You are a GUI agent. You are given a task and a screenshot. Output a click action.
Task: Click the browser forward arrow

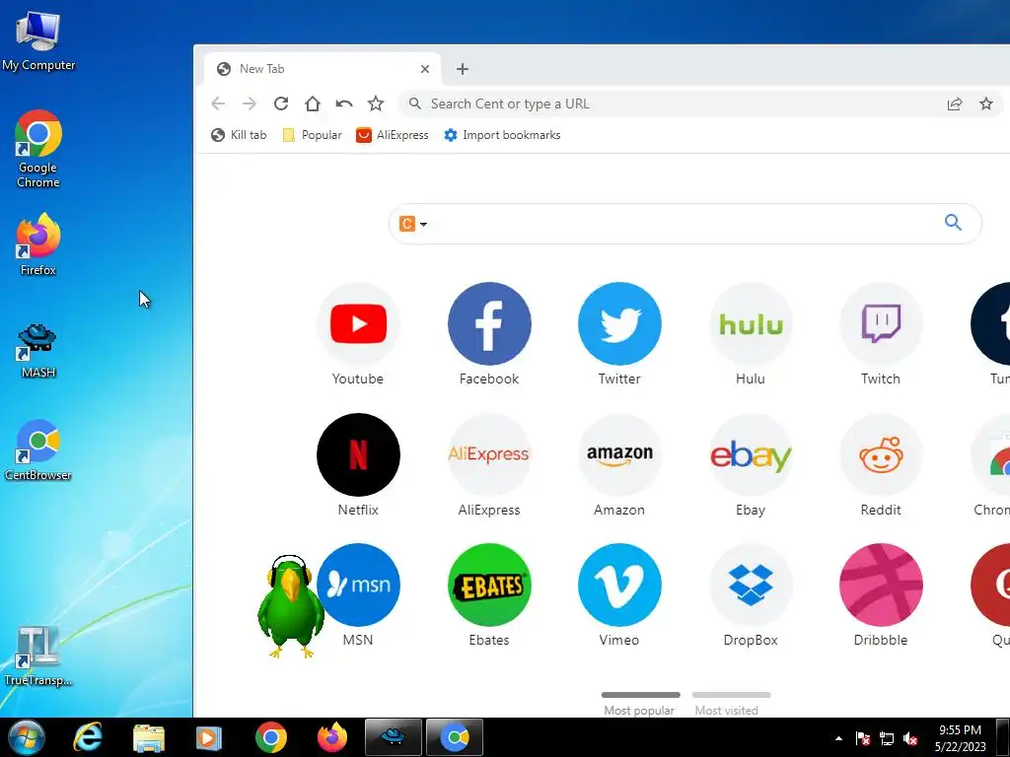pyautogui.click(x=250, y=103)
